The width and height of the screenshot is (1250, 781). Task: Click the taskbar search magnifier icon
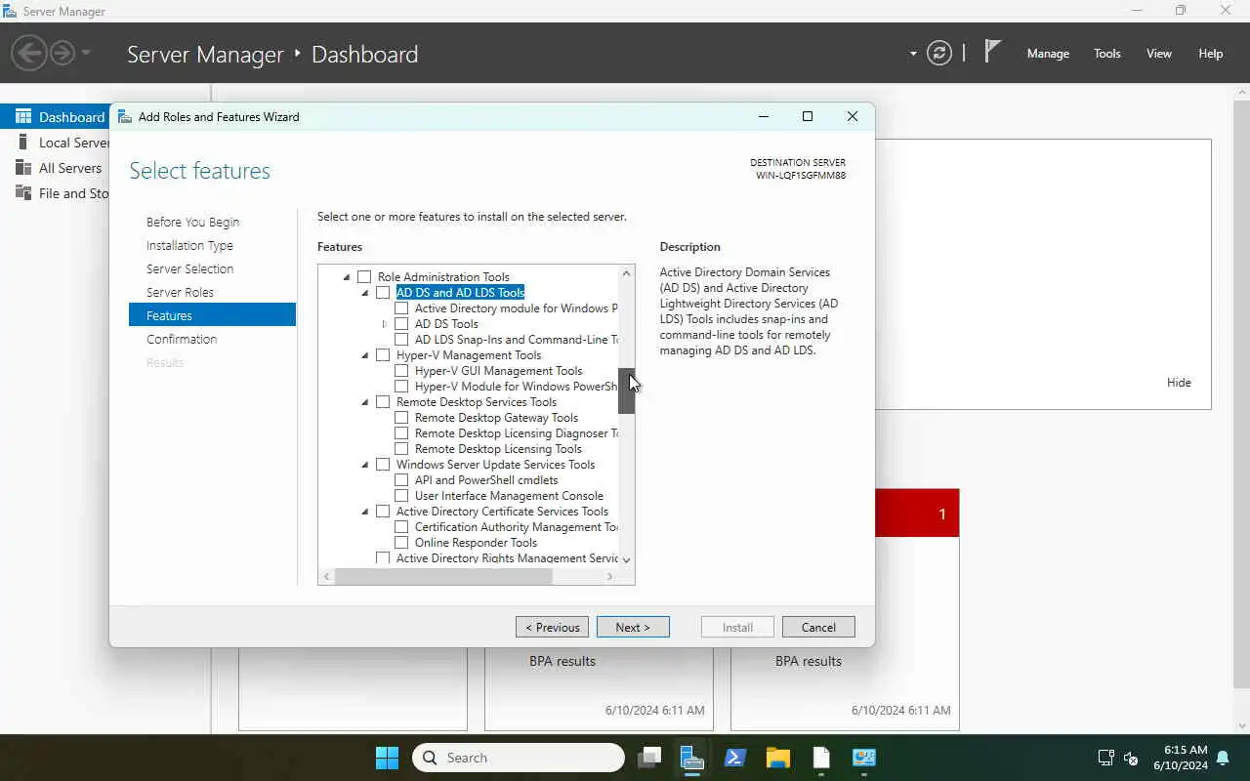pyautogui.click(x=430, y=758)
